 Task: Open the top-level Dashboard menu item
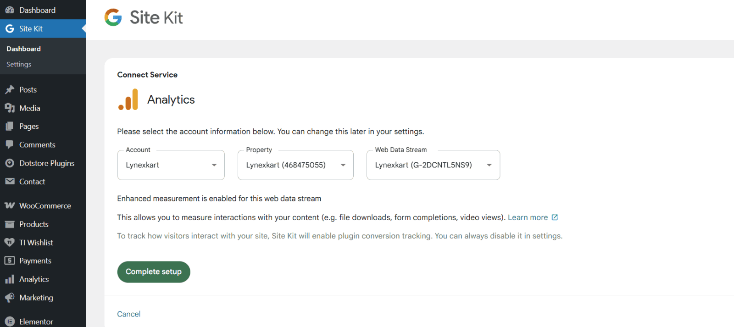coord(43,10)
